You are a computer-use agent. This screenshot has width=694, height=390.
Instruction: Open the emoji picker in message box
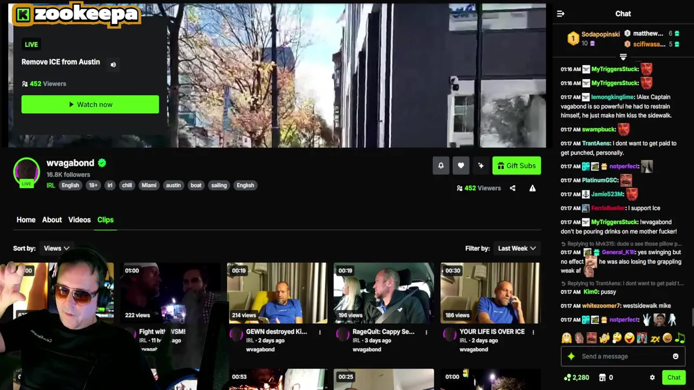point(676,356)
